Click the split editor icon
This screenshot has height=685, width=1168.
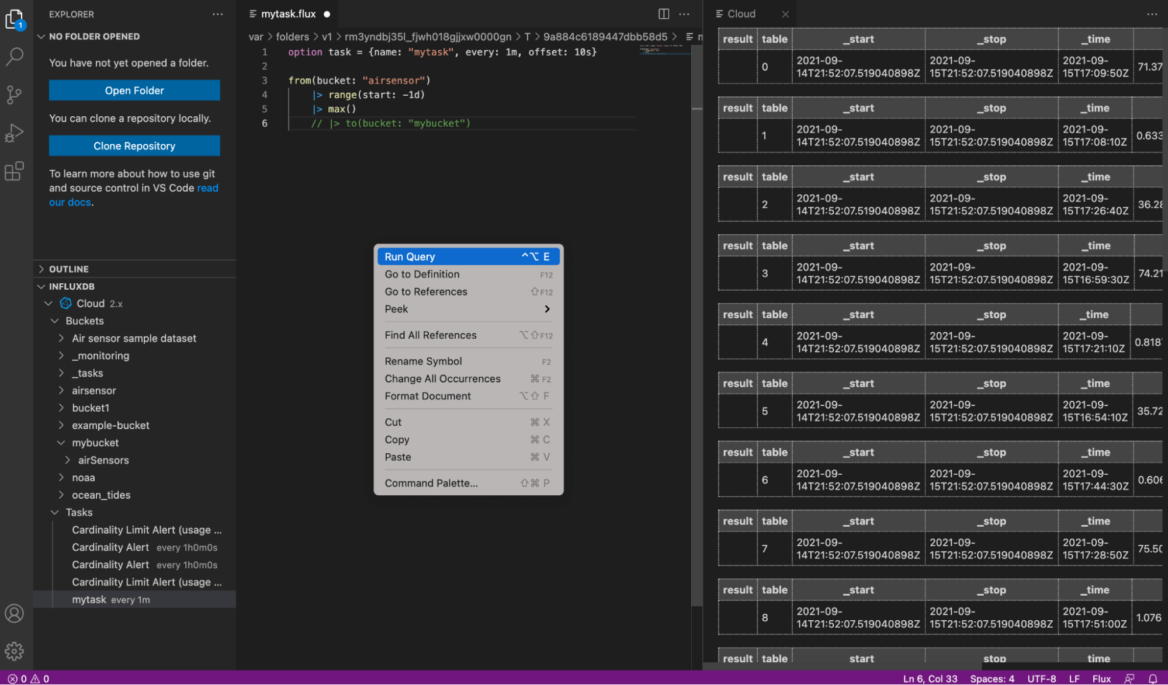664,14
